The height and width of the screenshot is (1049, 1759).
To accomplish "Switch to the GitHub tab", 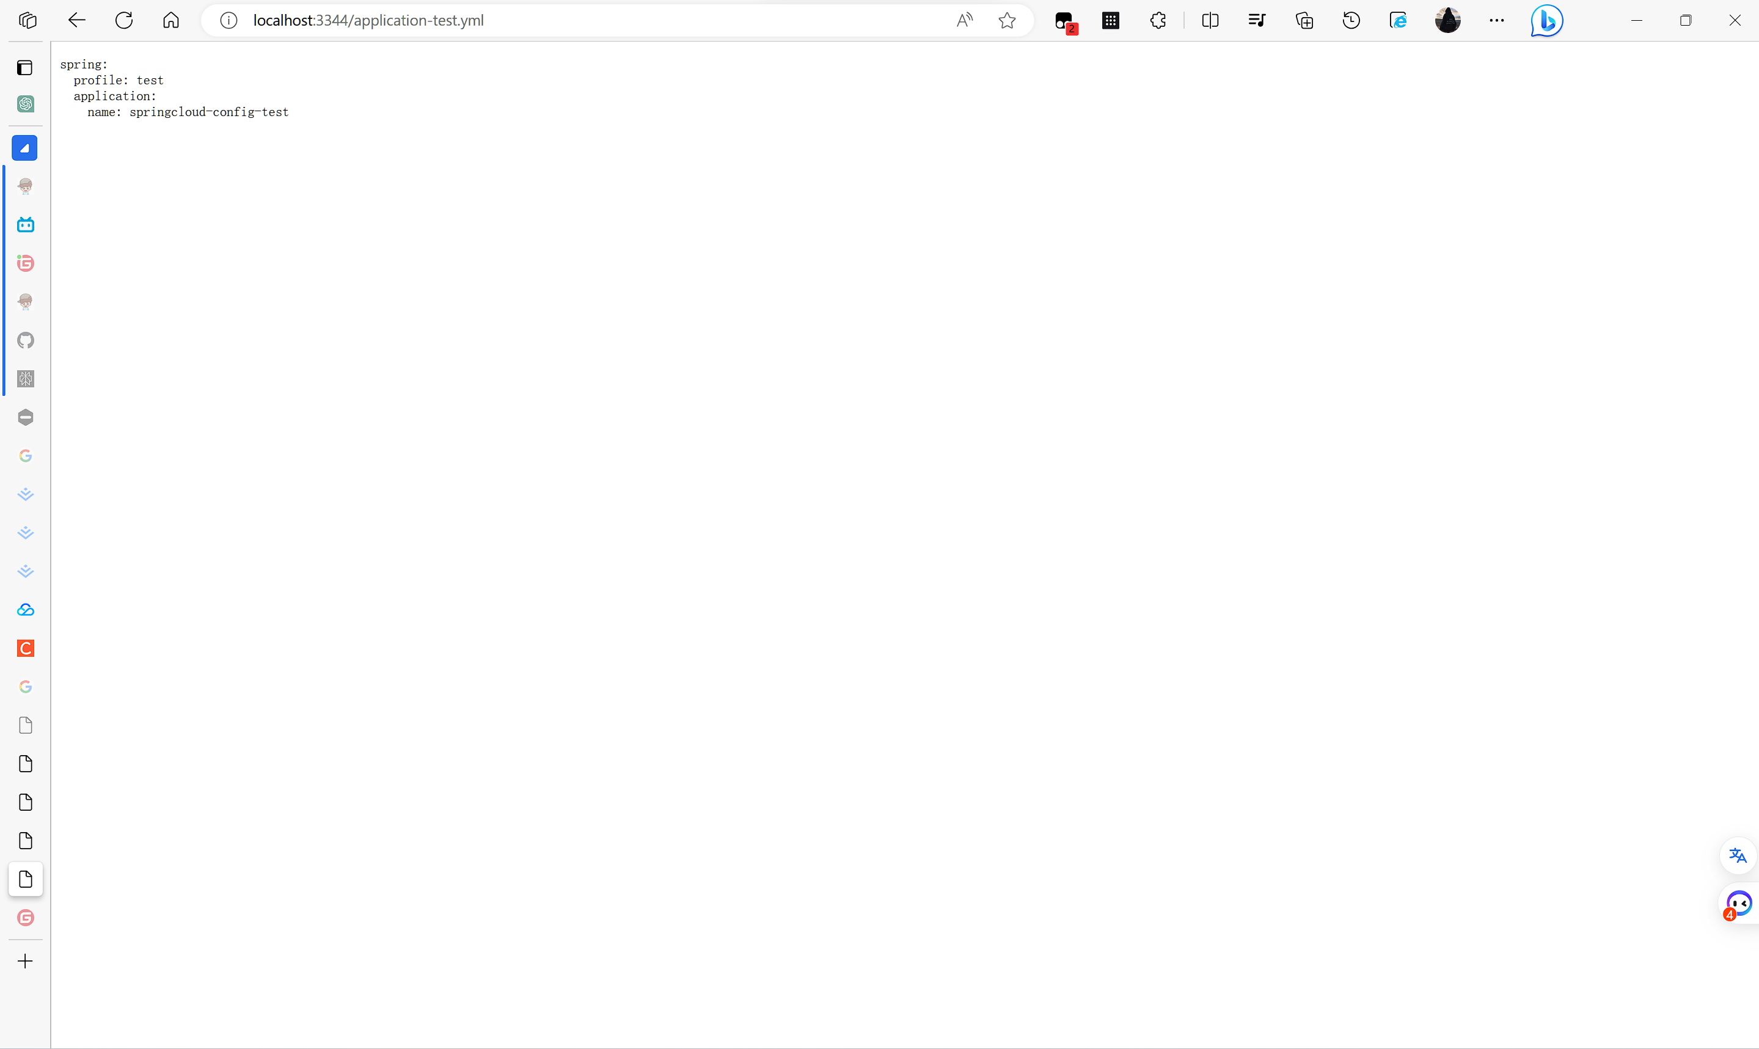I will click(26, 341).
